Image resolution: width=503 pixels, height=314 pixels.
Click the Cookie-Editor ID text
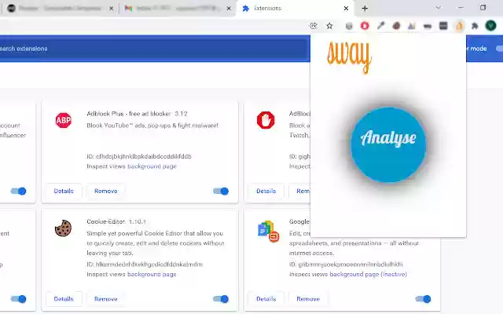(x=145, y=265)
